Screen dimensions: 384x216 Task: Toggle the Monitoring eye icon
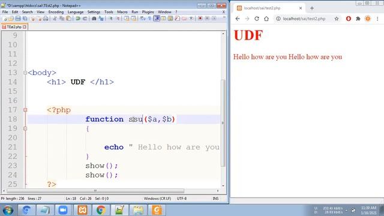pos(191,19)
